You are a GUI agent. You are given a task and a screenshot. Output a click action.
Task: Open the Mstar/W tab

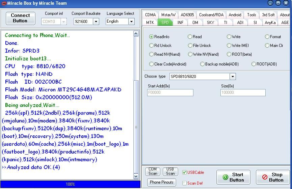point(168,15)
